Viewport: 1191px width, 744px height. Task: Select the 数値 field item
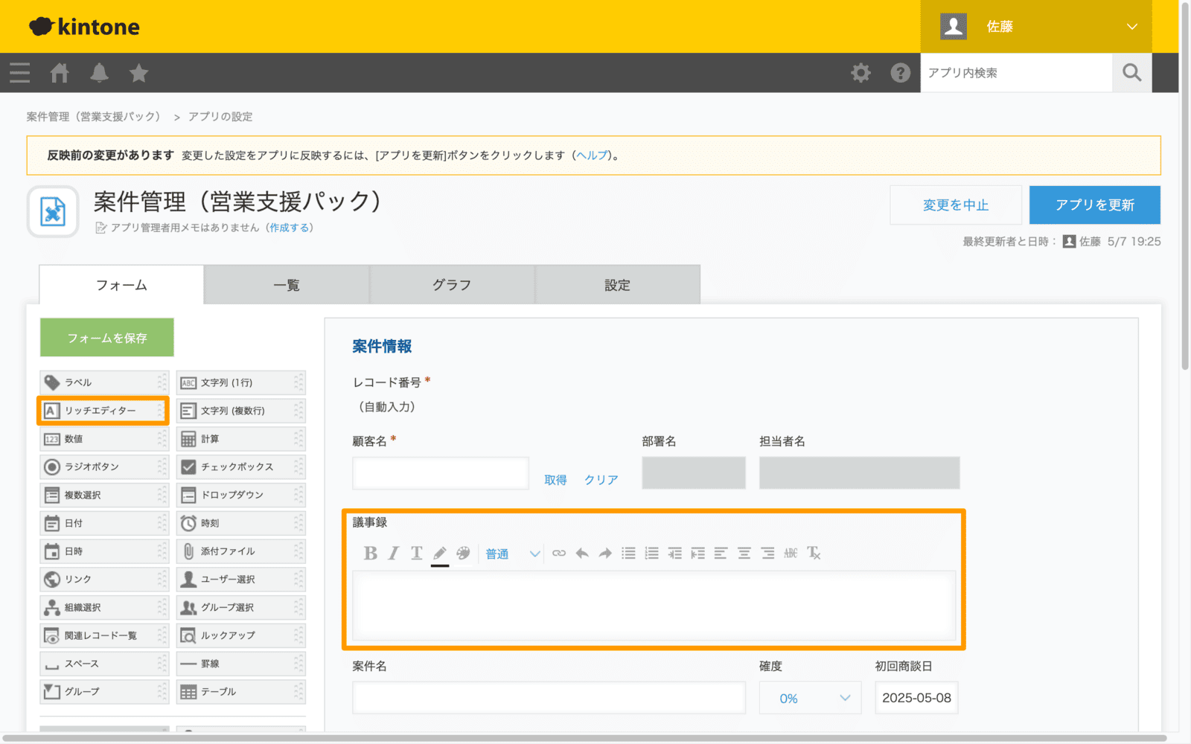pos(104,439)
